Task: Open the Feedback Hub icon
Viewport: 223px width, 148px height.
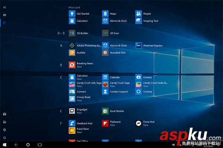Action: [72, 123]
